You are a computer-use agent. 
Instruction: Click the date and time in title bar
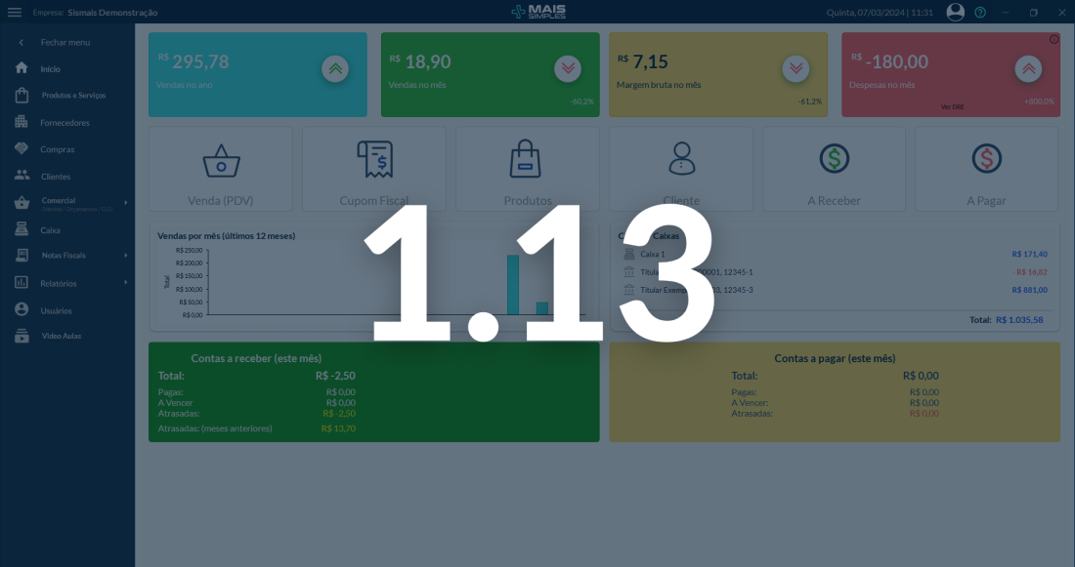click(880, 13)
